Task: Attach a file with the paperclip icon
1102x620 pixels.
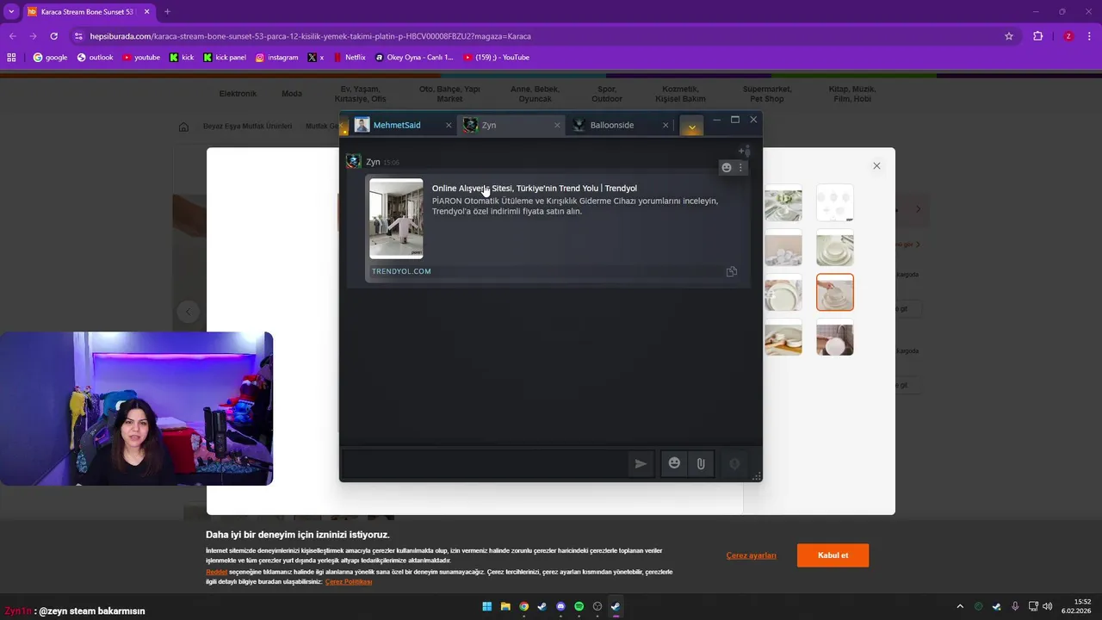Action: click(x=701, y=463)
